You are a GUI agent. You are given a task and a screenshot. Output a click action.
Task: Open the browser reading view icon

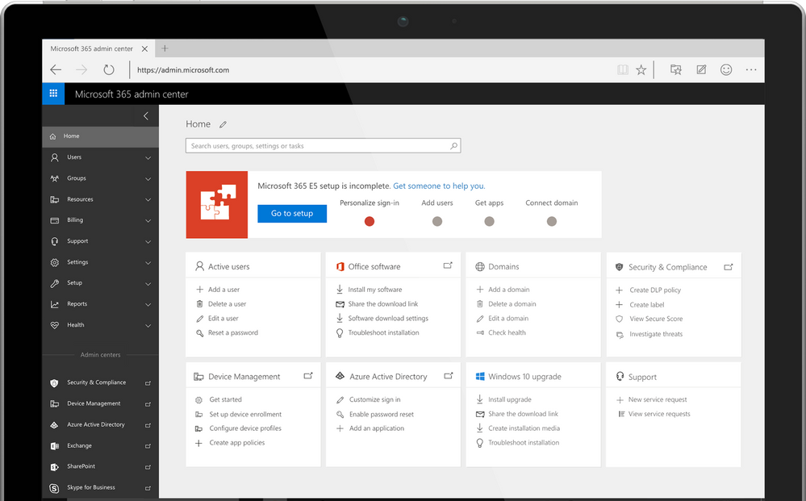[x=623, y=69]
